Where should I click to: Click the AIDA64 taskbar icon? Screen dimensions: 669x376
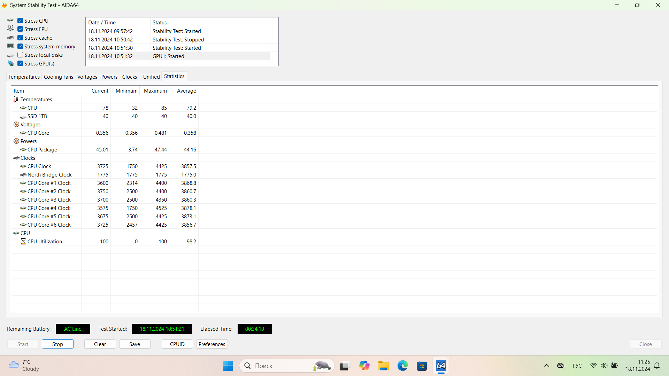point(441,366)
